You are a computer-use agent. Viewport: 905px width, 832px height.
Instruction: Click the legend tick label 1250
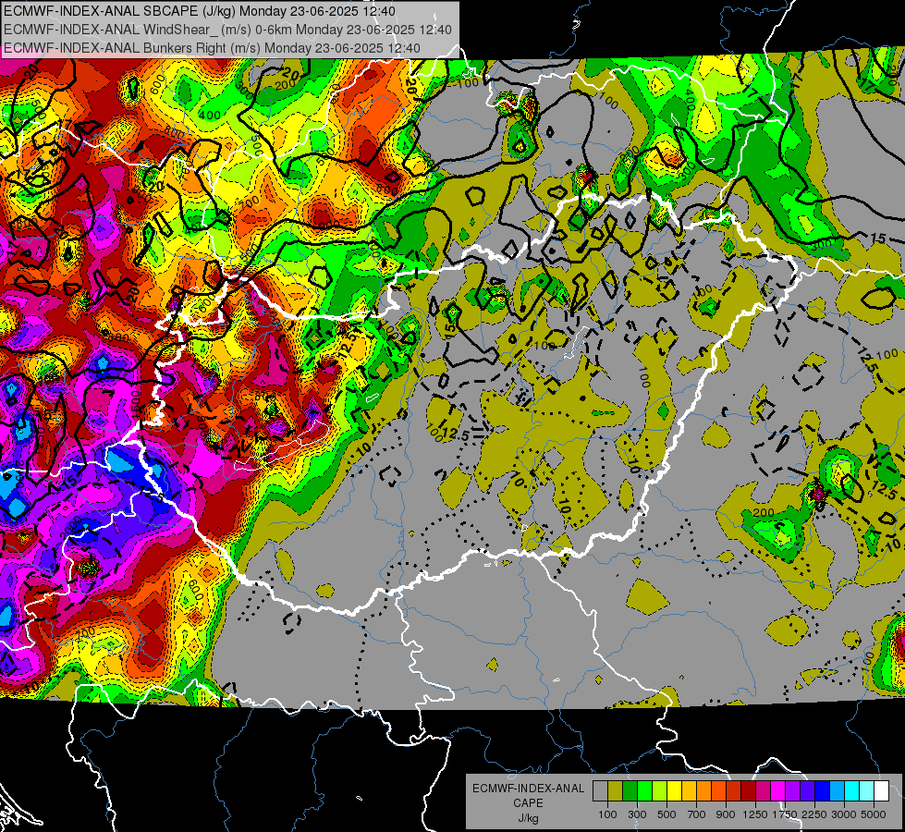pyautogui.click(x=755, y=814)
